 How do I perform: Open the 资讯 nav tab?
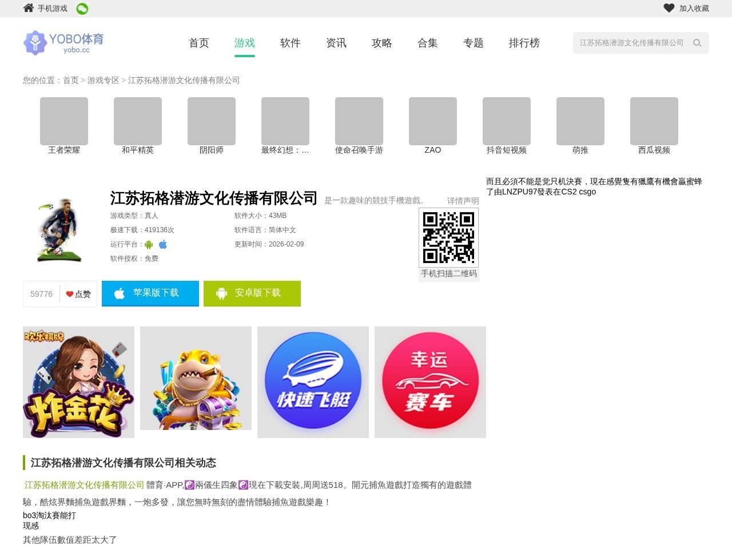point(336,43)
